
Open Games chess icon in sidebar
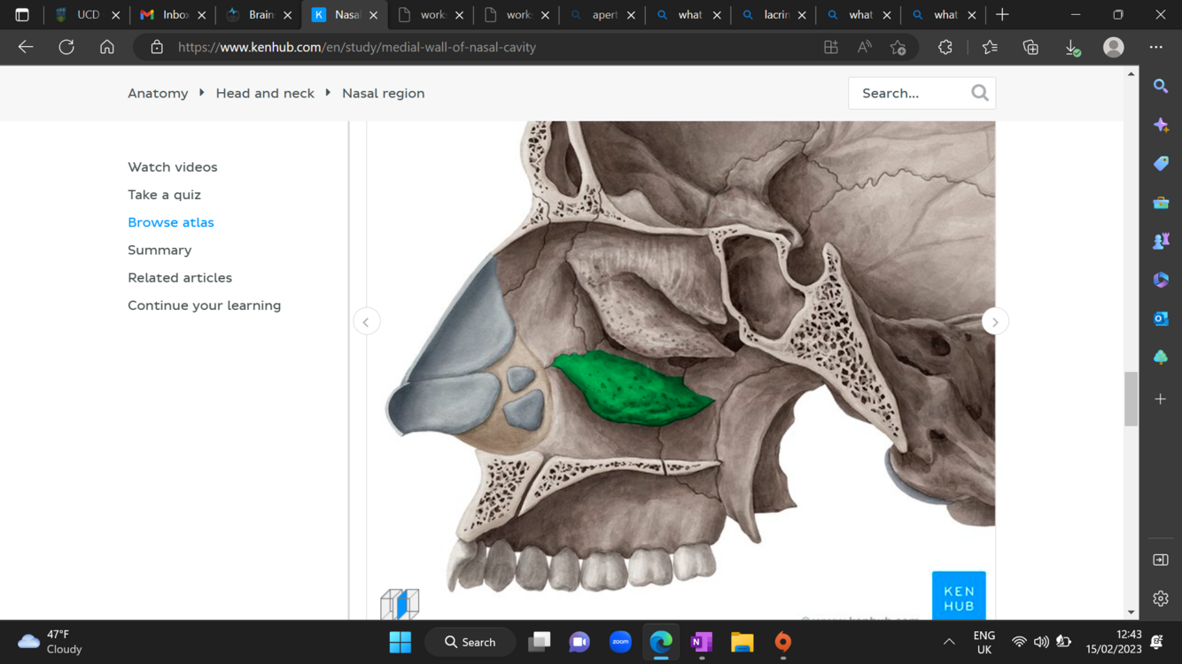click(1161, 241)
